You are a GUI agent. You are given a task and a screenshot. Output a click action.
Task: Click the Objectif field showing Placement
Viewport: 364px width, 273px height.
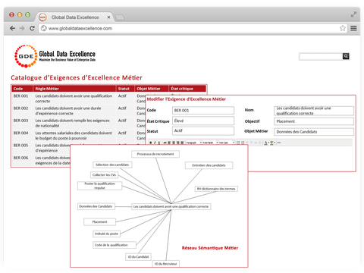pos(314,121)
